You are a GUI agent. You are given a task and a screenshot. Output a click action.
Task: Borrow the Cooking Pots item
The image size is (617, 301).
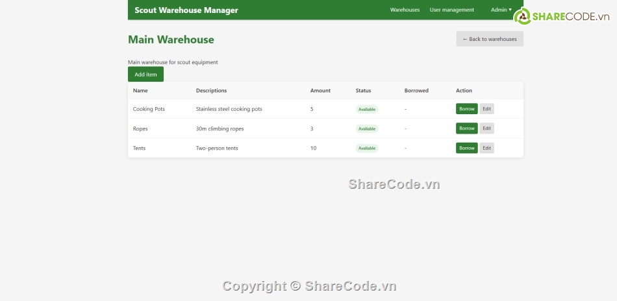coord(466,109)
